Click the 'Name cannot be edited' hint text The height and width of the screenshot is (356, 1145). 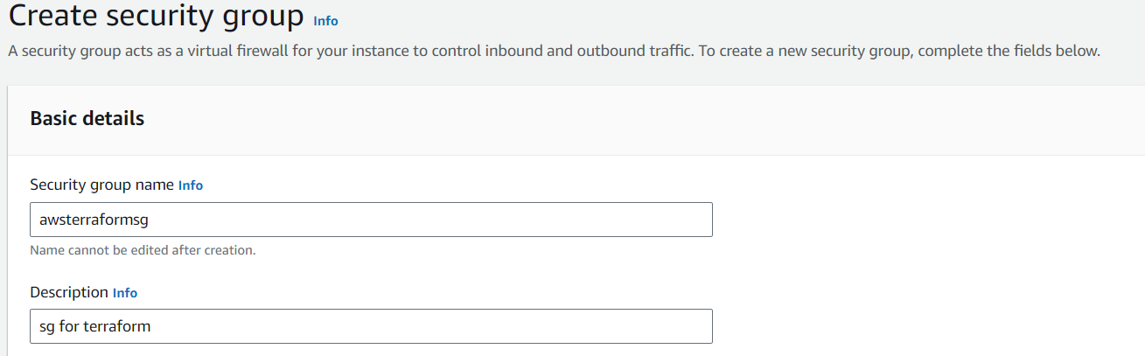143,250
